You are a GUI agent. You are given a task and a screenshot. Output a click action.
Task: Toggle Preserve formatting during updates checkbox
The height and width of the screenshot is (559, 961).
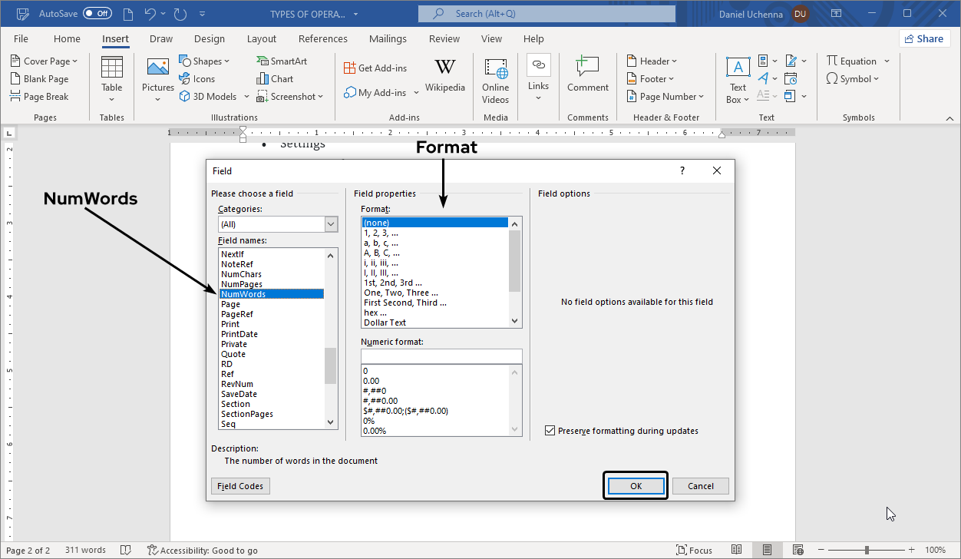(550, 431)
